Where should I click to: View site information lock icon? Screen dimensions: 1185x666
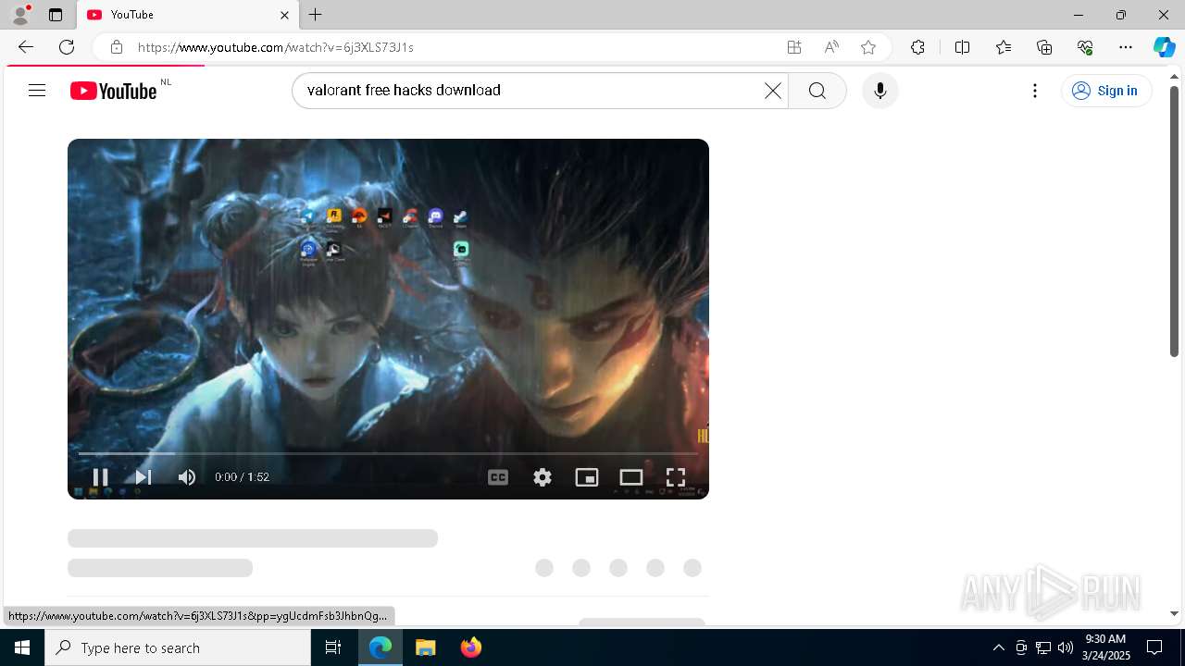pos(117,47)
